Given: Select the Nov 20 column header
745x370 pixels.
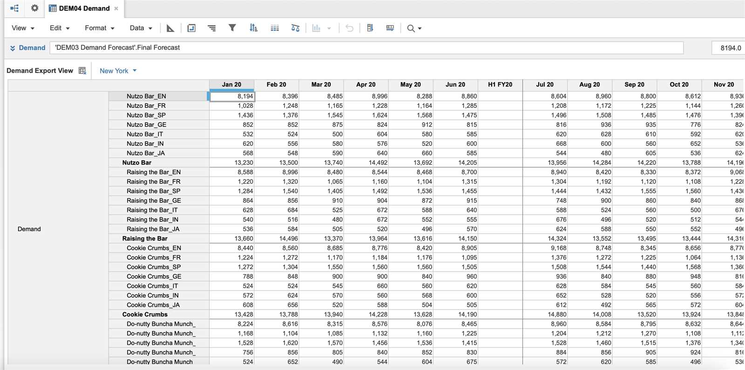Looking at the screenshot, I should [723, 85].
